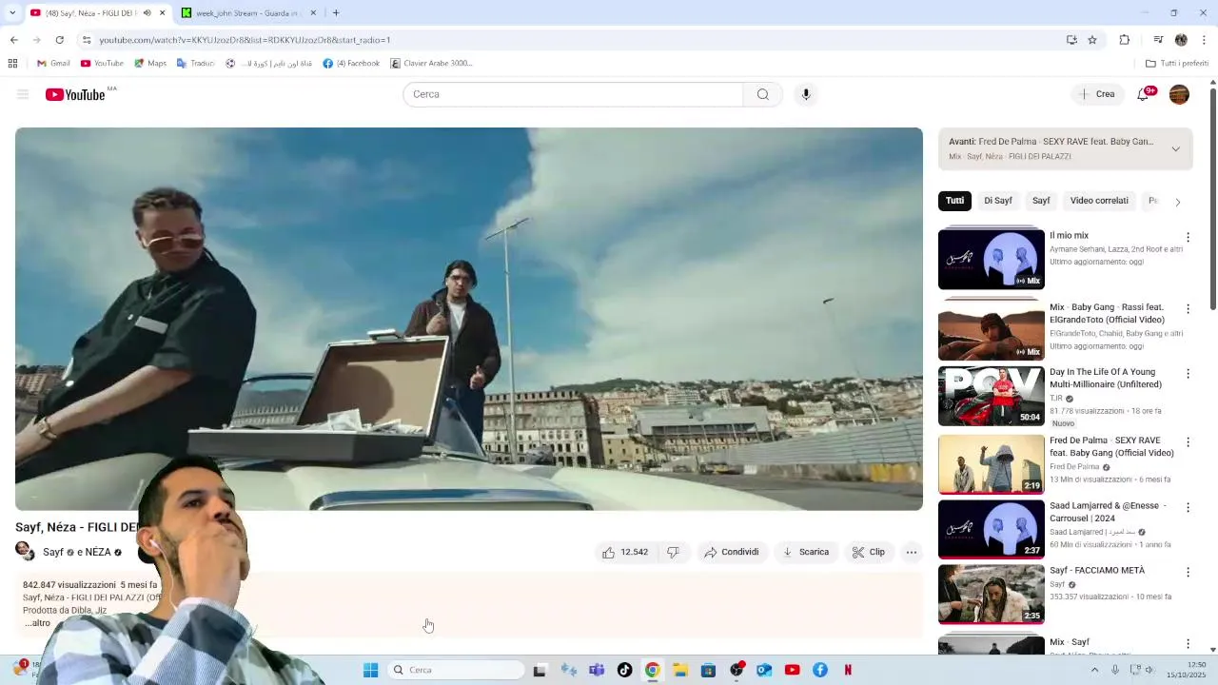Viewport: 1218px width, 685px height.
Task: Select the Di Sayf filter chip
Action: tap(998, 201)
